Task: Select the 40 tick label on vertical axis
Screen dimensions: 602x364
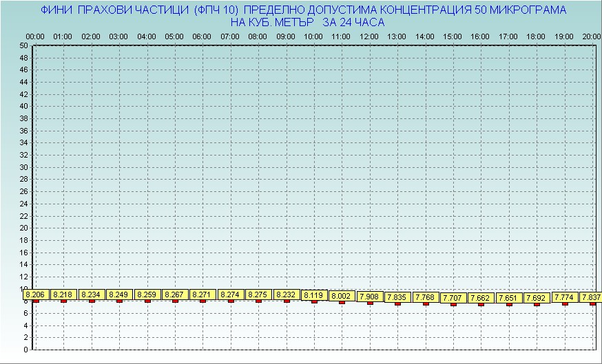Action: click(24, 106)
